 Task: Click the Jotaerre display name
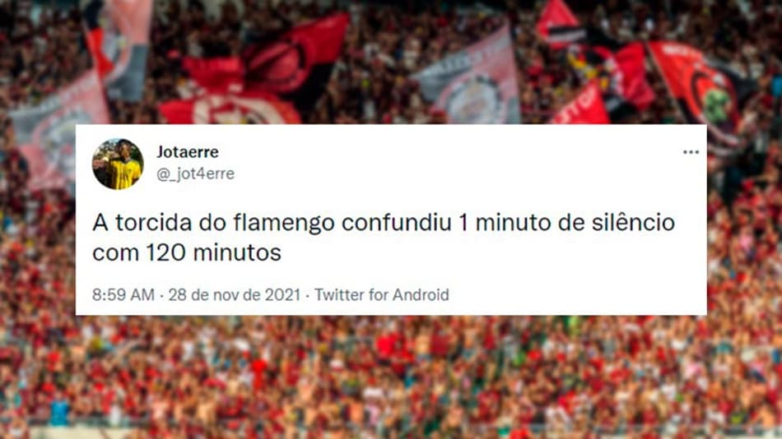tap(188, 152)
